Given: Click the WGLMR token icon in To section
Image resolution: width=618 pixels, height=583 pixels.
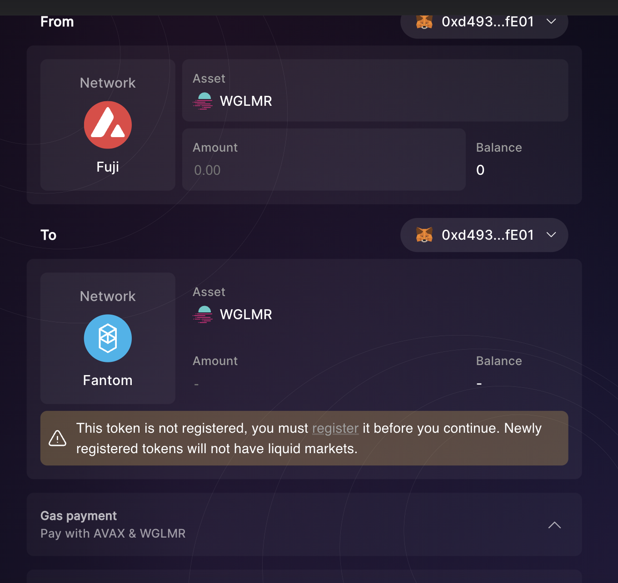Looking at the screenshot, I should pos(203,314).
